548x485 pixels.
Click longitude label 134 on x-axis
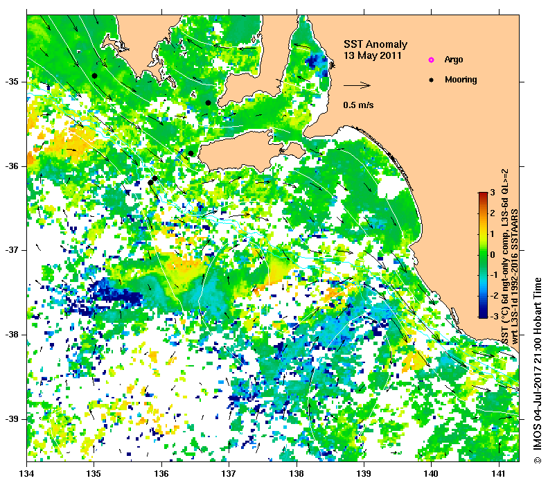point(27,474)
